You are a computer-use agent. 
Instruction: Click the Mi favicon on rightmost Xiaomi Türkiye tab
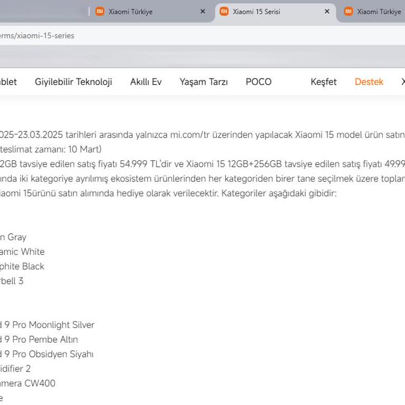pos(349,12)
